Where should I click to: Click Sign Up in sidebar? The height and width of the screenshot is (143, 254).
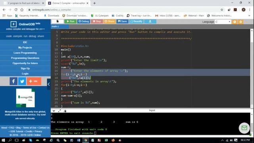(x=25, y=68)
